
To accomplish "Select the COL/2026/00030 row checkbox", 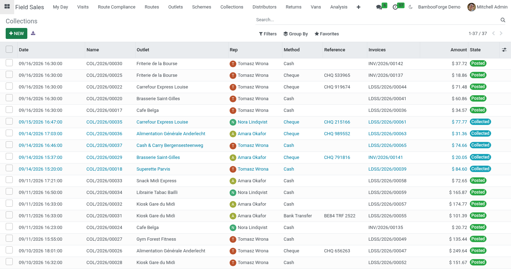I will click(9, 63).
